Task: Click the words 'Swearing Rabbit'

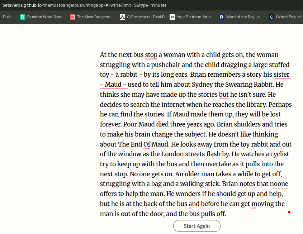Action: click(x=250, y=85)
